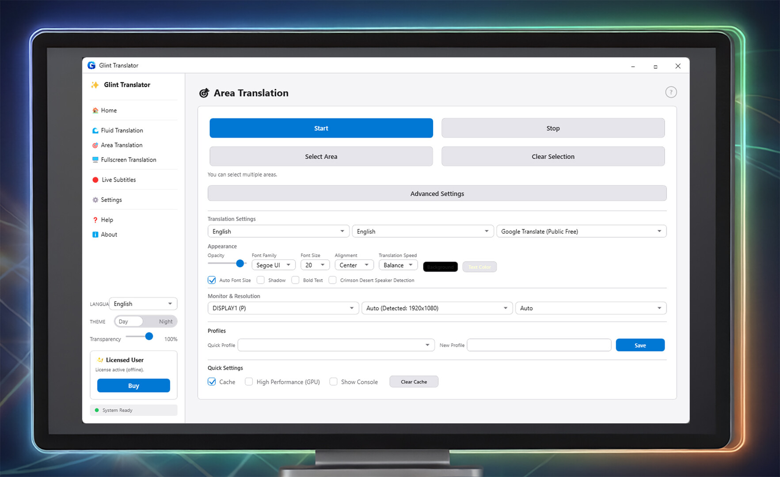780x477 pixels.
Task: Tick the Show Console checkbox
Action: pos(334,382)
